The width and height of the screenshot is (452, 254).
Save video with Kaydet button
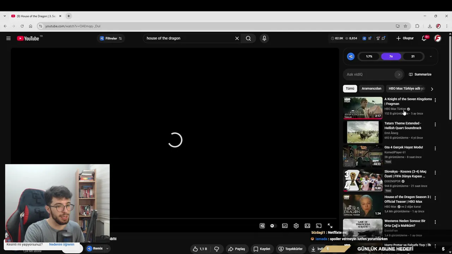coord(262,249)
